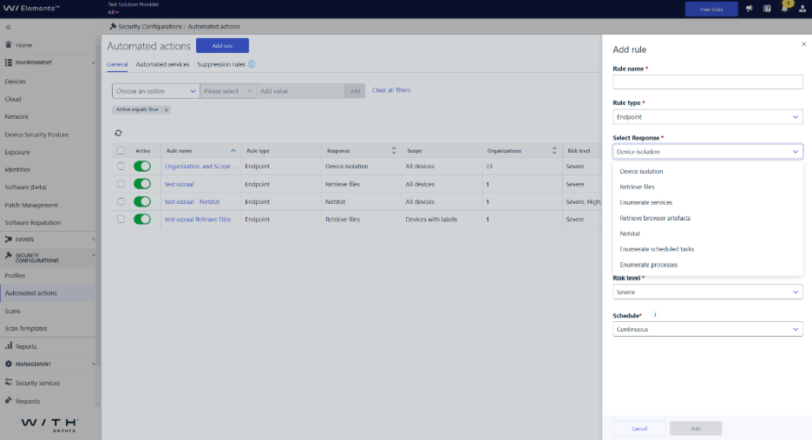The height and width of the screenshot is (440, 812).
Task: Check the test ozzaal row checkbox
Action: coord(121,184)
